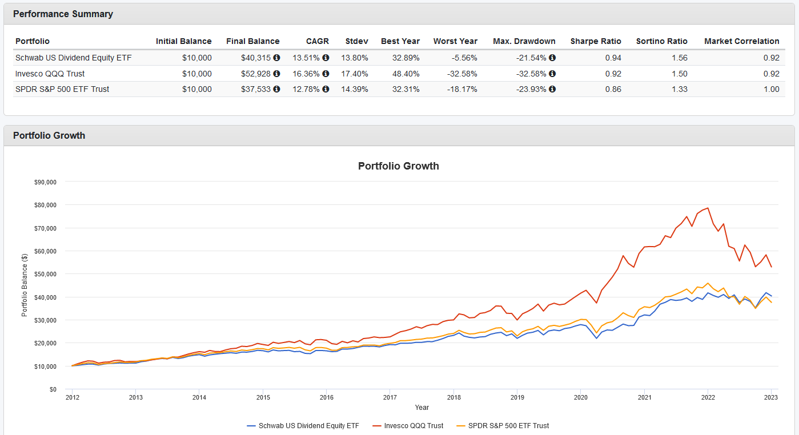Click info icon beside $37,533 final balance
This screenshot has height=435, width=799.
pos(276,89)
